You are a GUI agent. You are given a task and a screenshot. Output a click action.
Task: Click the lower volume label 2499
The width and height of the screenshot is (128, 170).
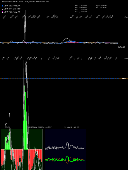(x=100, y=58)
